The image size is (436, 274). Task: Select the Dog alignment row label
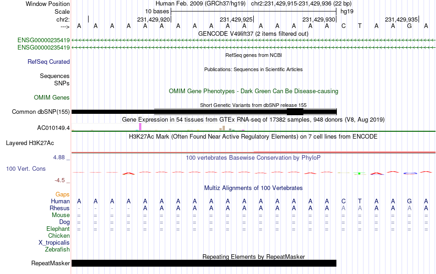click(64, 222)
